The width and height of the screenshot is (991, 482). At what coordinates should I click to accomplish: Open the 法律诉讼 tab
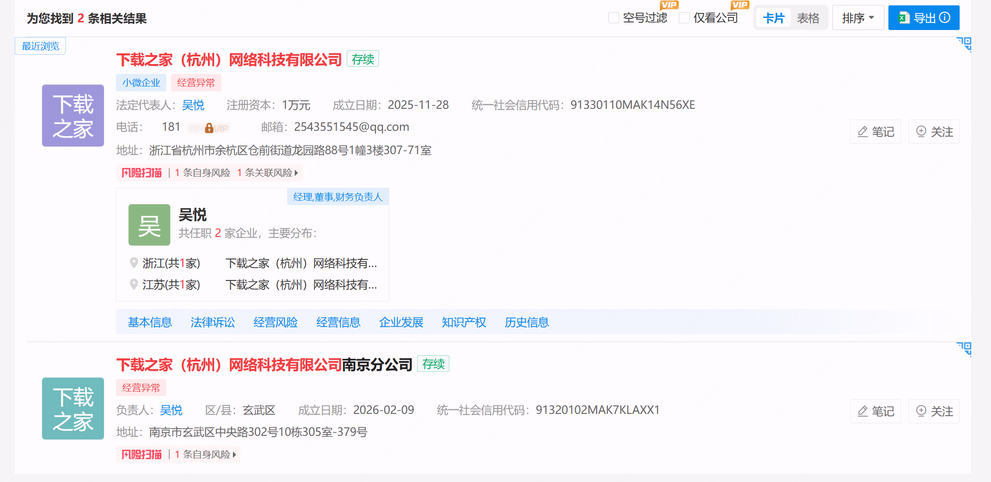click(x=213, y=322)
